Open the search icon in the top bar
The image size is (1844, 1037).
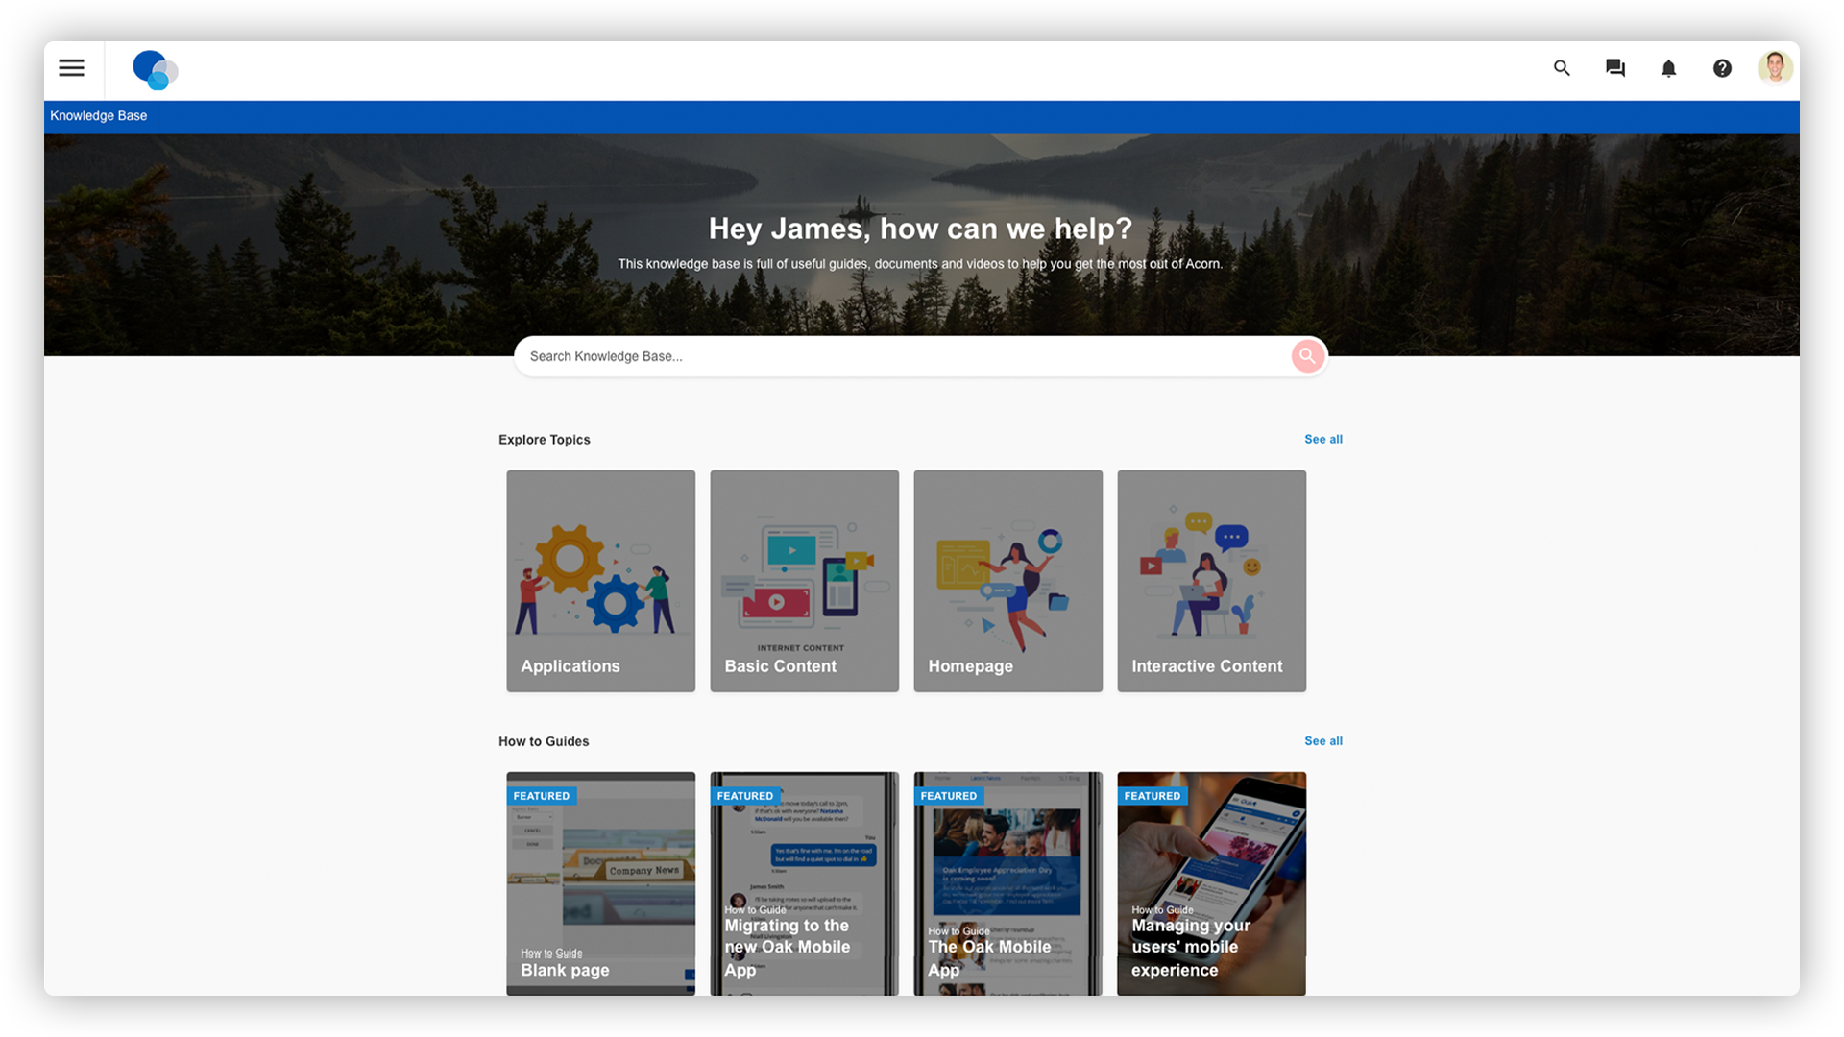click(x=1561, y=68)
